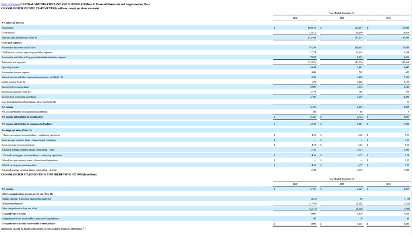This screenshot has height=235, width=412.
Task: Select 'Basic loss per common share – discontinued operations'
Action: point(29,140)
